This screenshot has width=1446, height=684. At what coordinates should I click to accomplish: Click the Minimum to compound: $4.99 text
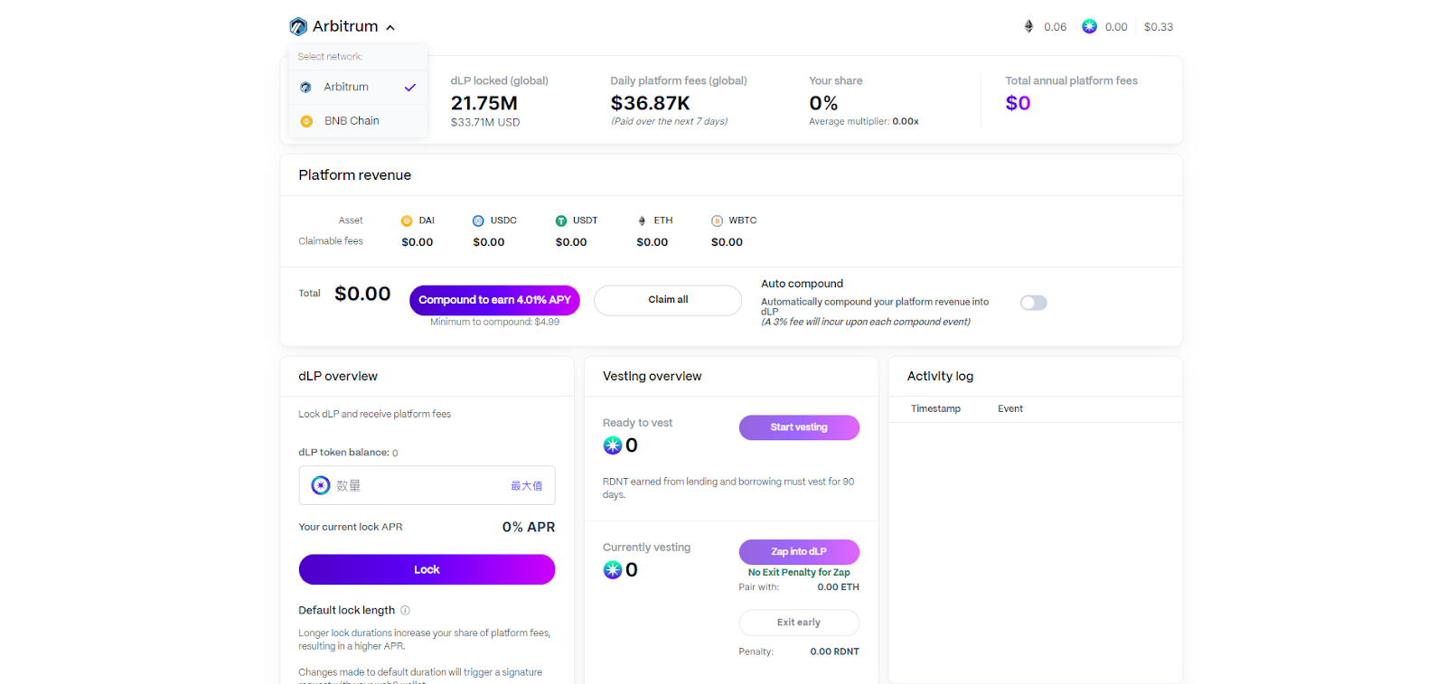click(494, 323)
